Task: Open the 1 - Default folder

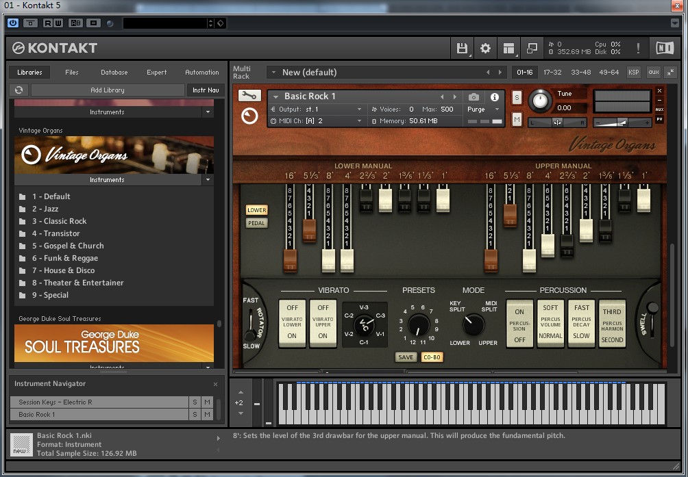Action: click(51, 196)
